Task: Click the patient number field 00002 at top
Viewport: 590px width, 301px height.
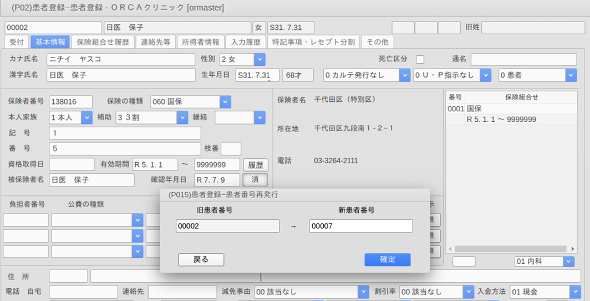Action: [x=53, y=28]
